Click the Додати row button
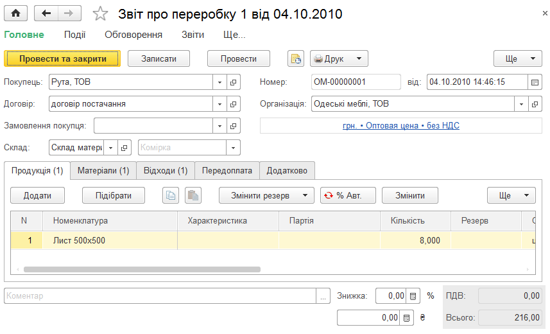The width and height of the screenshot is (550, 334). point(37,195)
